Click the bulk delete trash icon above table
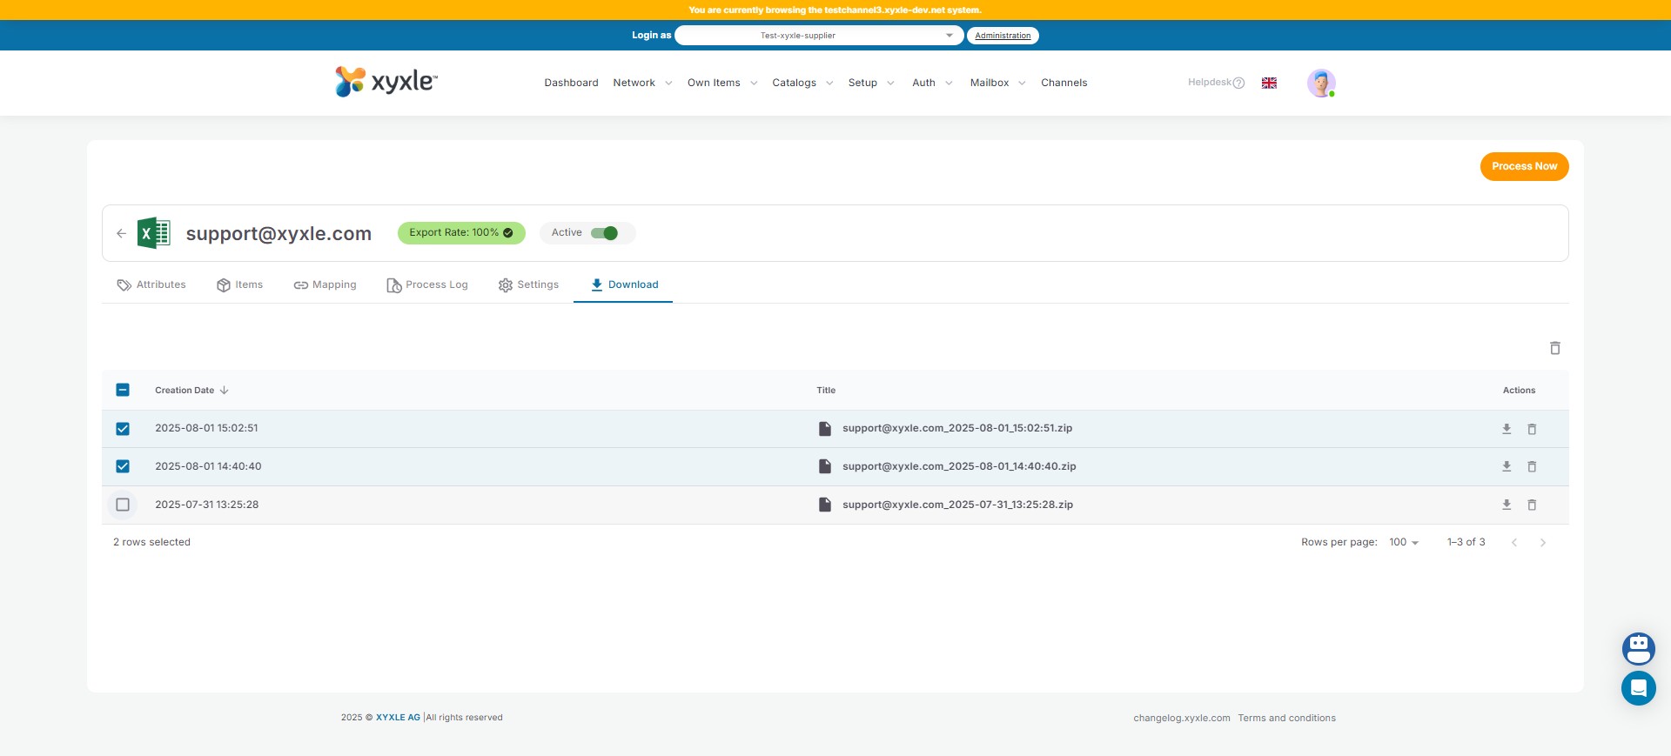This screenshot has width=1671, height=756. [1554, 348]
